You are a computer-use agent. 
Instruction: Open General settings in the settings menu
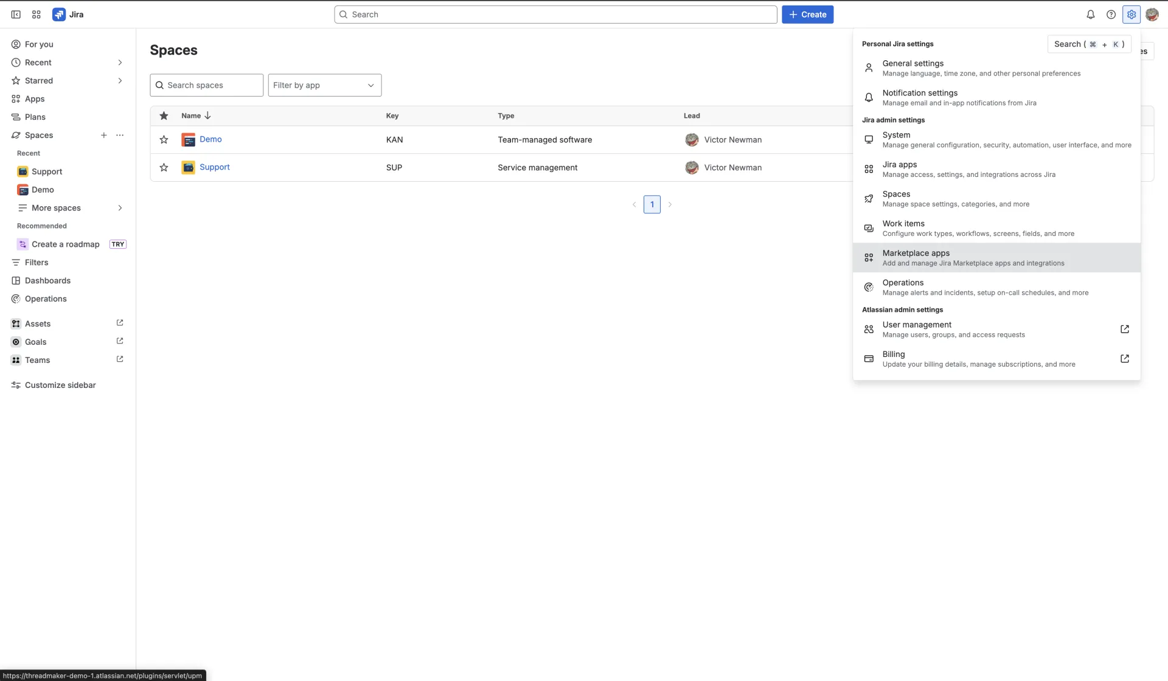coord(996,68)
